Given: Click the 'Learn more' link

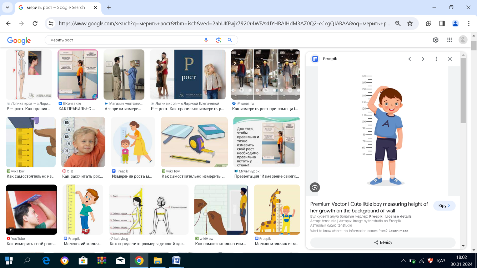Looking at the screenshot, I should 398,231.
